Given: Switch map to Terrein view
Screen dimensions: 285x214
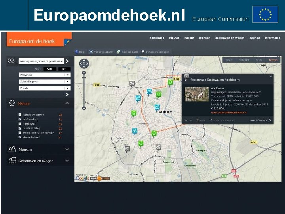Looking at the screenshot, I should click(273, 60).
